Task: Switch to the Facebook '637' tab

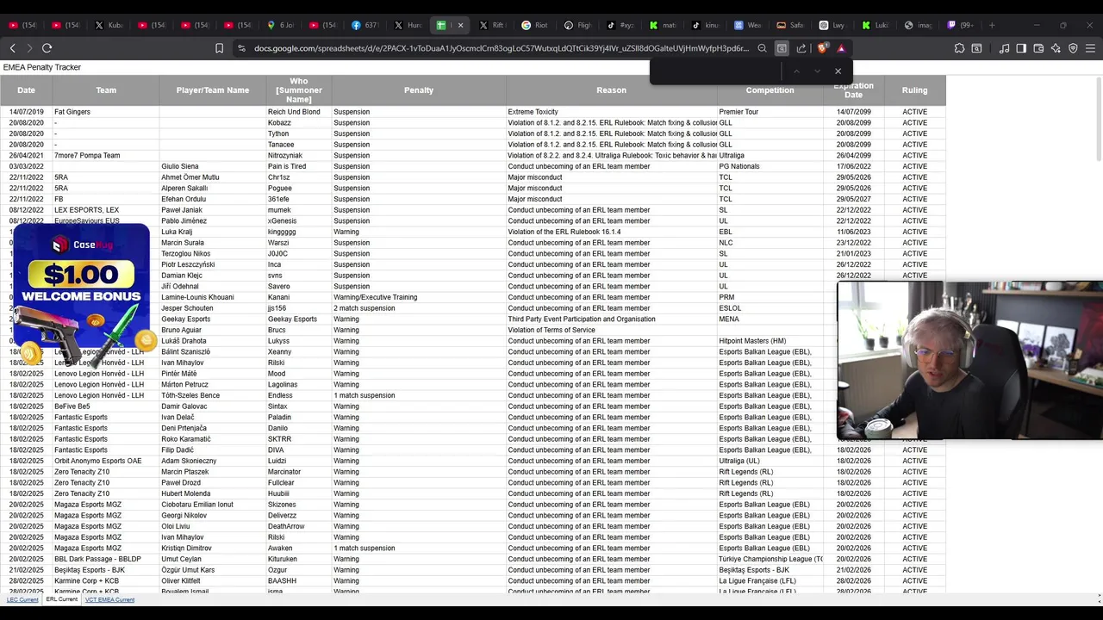Action: [365, 25]
